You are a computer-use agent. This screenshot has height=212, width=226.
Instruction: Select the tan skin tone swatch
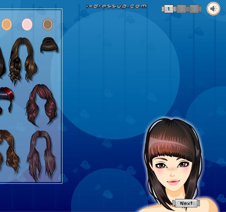click(7, 24)
